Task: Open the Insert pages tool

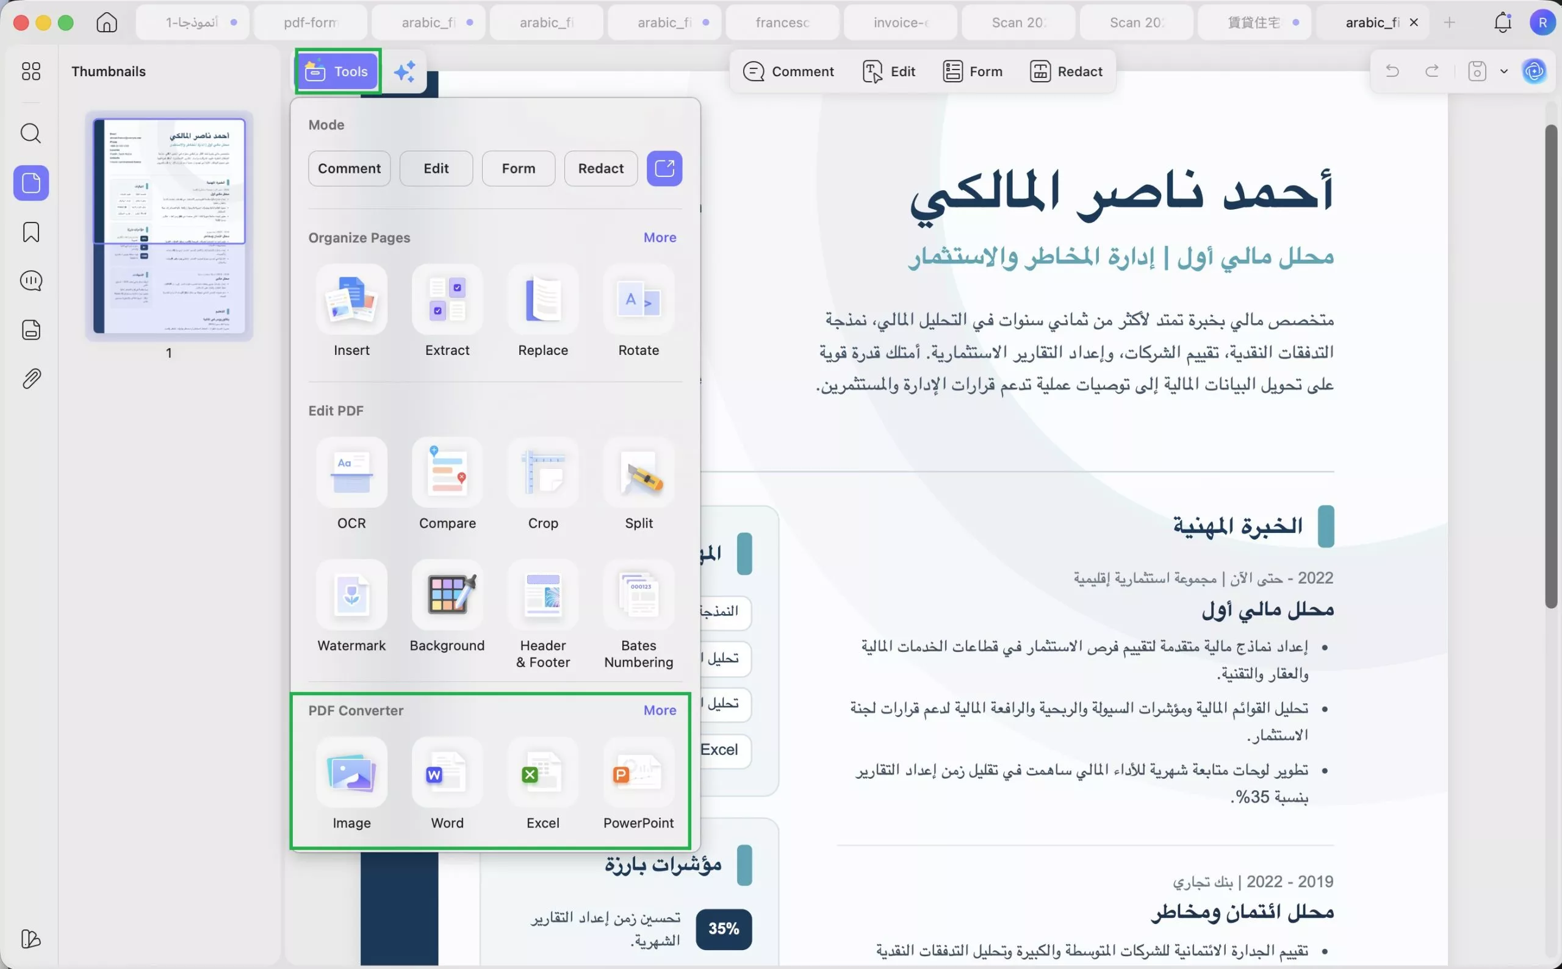Action: click(x=351, y=311)
